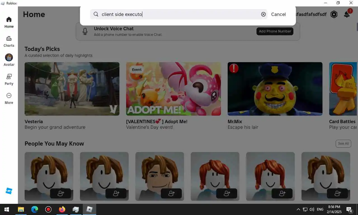358x215 pixels.
Task: Click the People You May Know heading
Action: click(54, 144)
